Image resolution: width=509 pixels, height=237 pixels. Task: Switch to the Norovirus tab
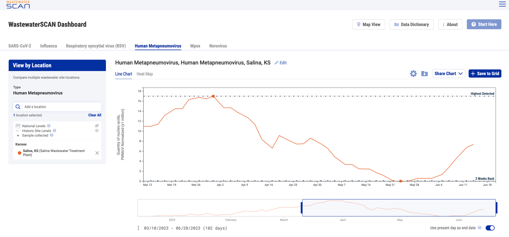point(218,46)
